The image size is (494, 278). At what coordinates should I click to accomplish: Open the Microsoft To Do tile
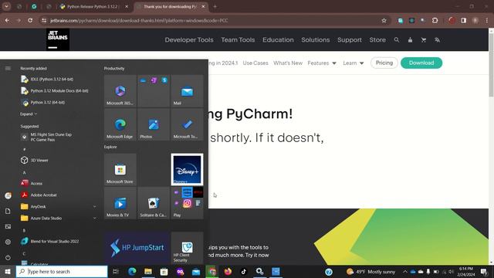click(187, 124)
